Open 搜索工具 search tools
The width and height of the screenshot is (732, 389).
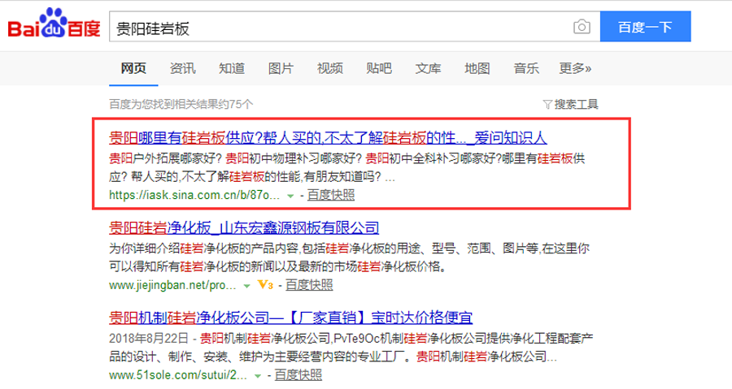tap(576, 104)
